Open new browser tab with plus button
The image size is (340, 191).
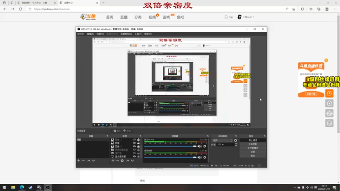[103, 3]
